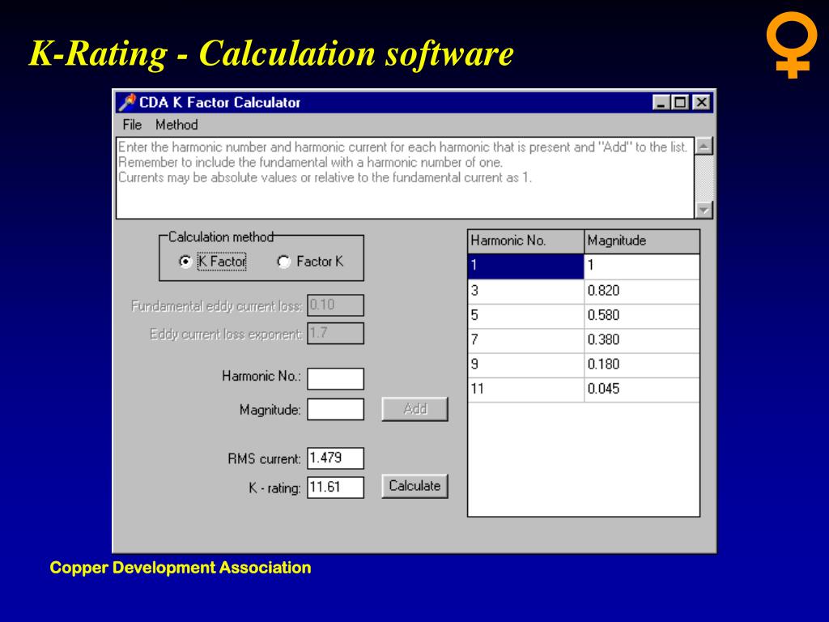
Task: Select harmonic row number 1
Action: 525,266
